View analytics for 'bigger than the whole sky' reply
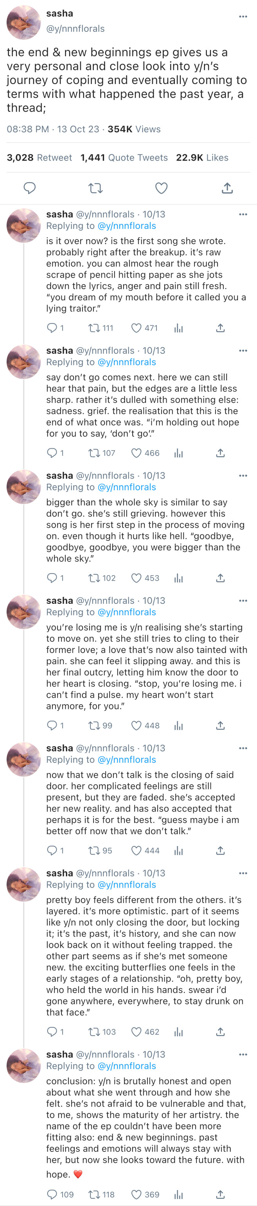257x1206 pixels. [179, 578]
